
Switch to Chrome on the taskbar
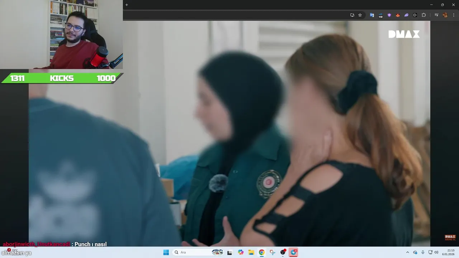[262, 252]
